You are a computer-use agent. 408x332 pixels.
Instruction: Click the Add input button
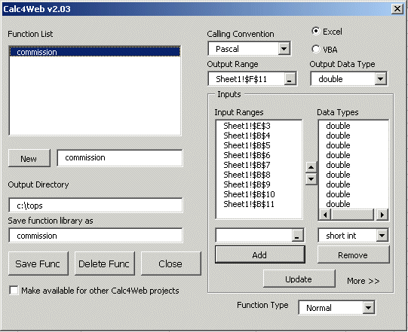click(259, 254)
